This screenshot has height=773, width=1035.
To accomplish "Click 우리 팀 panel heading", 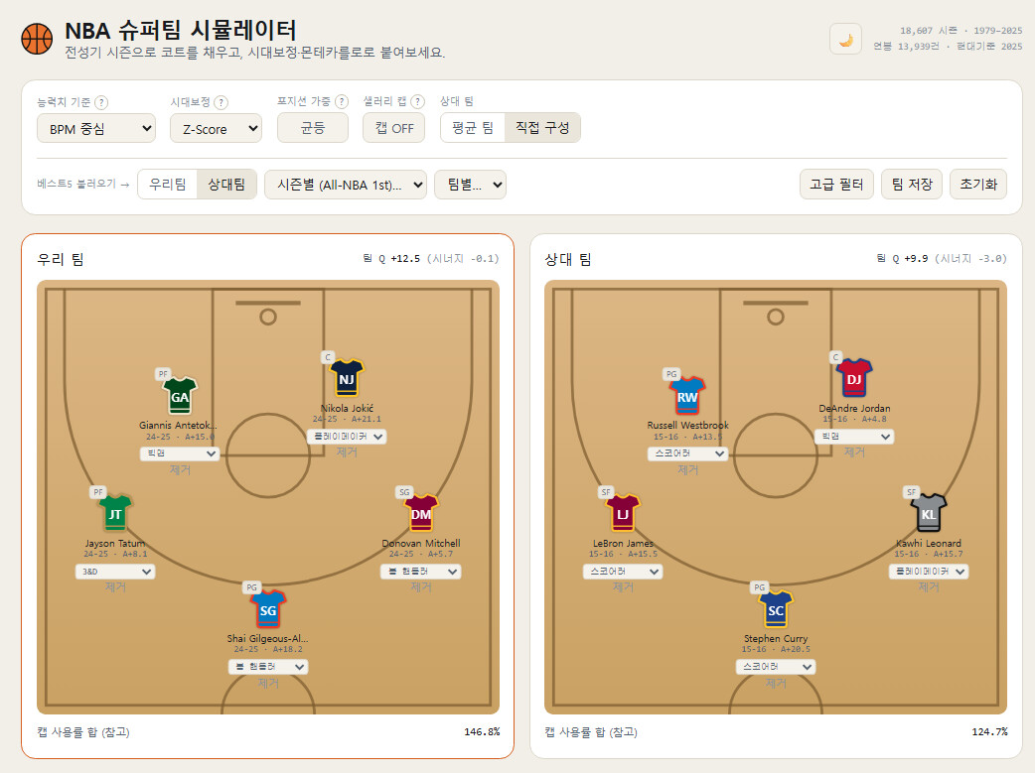I will [x=60, y=259].
